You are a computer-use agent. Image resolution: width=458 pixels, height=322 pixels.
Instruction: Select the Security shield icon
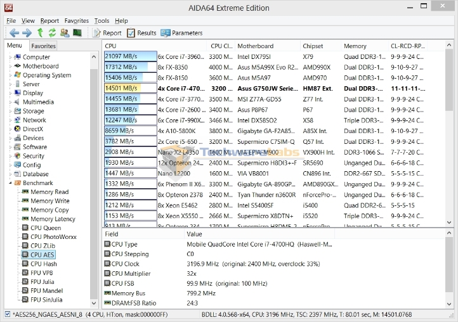18,156
